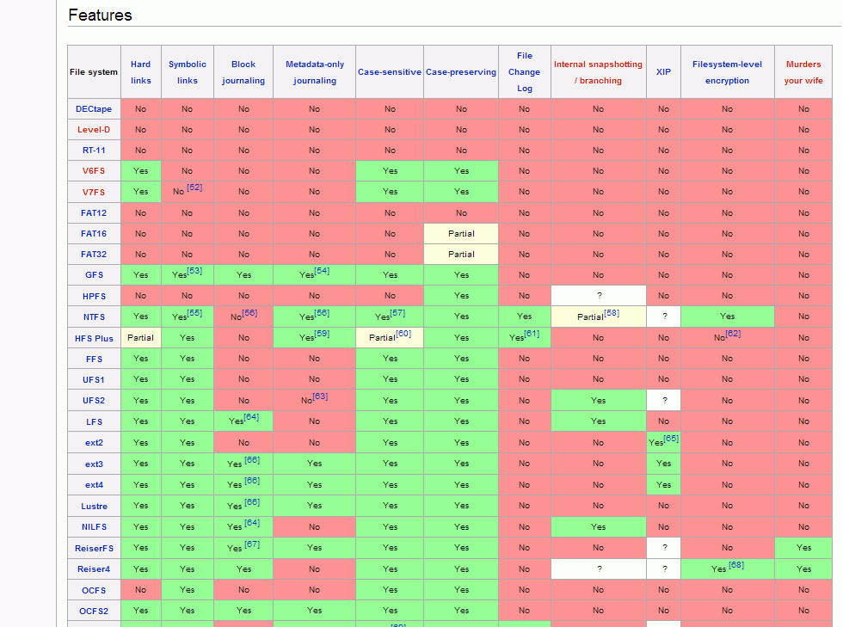Visit the ReiserFS article link
The width and height of the screenshot is (843, 627).
pyautogui.click(x=94, y=549)
